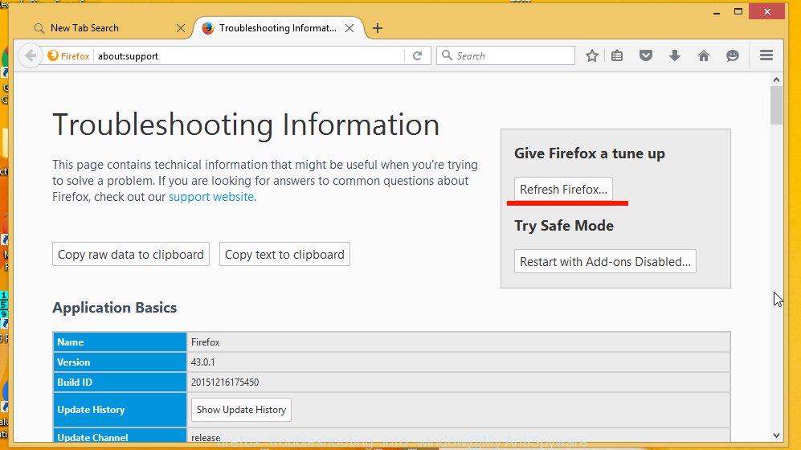Open the Pocket icon in toolbar
Viewport: 801px width, 450px height.
(645, 55)
